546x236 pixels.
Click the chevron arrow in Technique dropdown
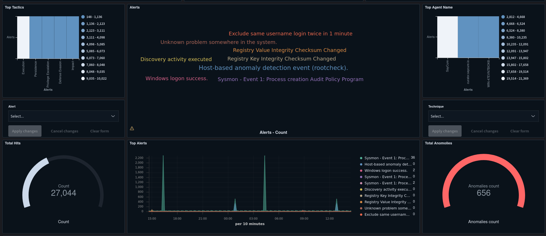point(533,116)
